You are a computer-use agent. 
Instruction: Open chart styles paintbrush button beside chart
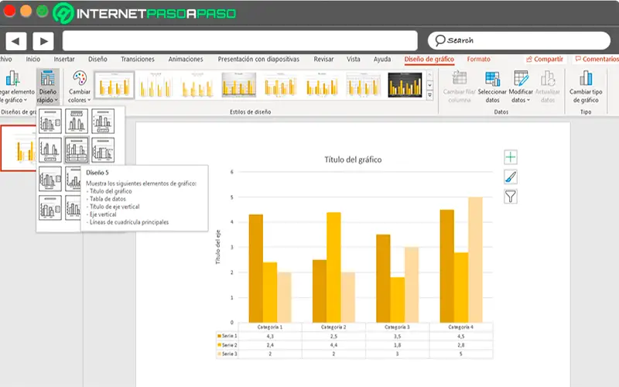[x=511, y=177]
